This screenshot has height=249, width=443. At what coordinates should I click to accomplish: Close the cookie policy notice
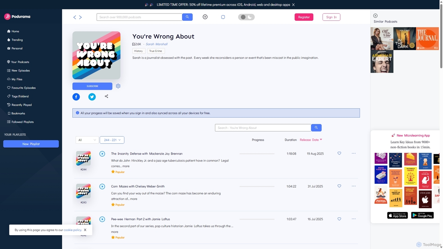pyautogui.click(x=85, y=230)
